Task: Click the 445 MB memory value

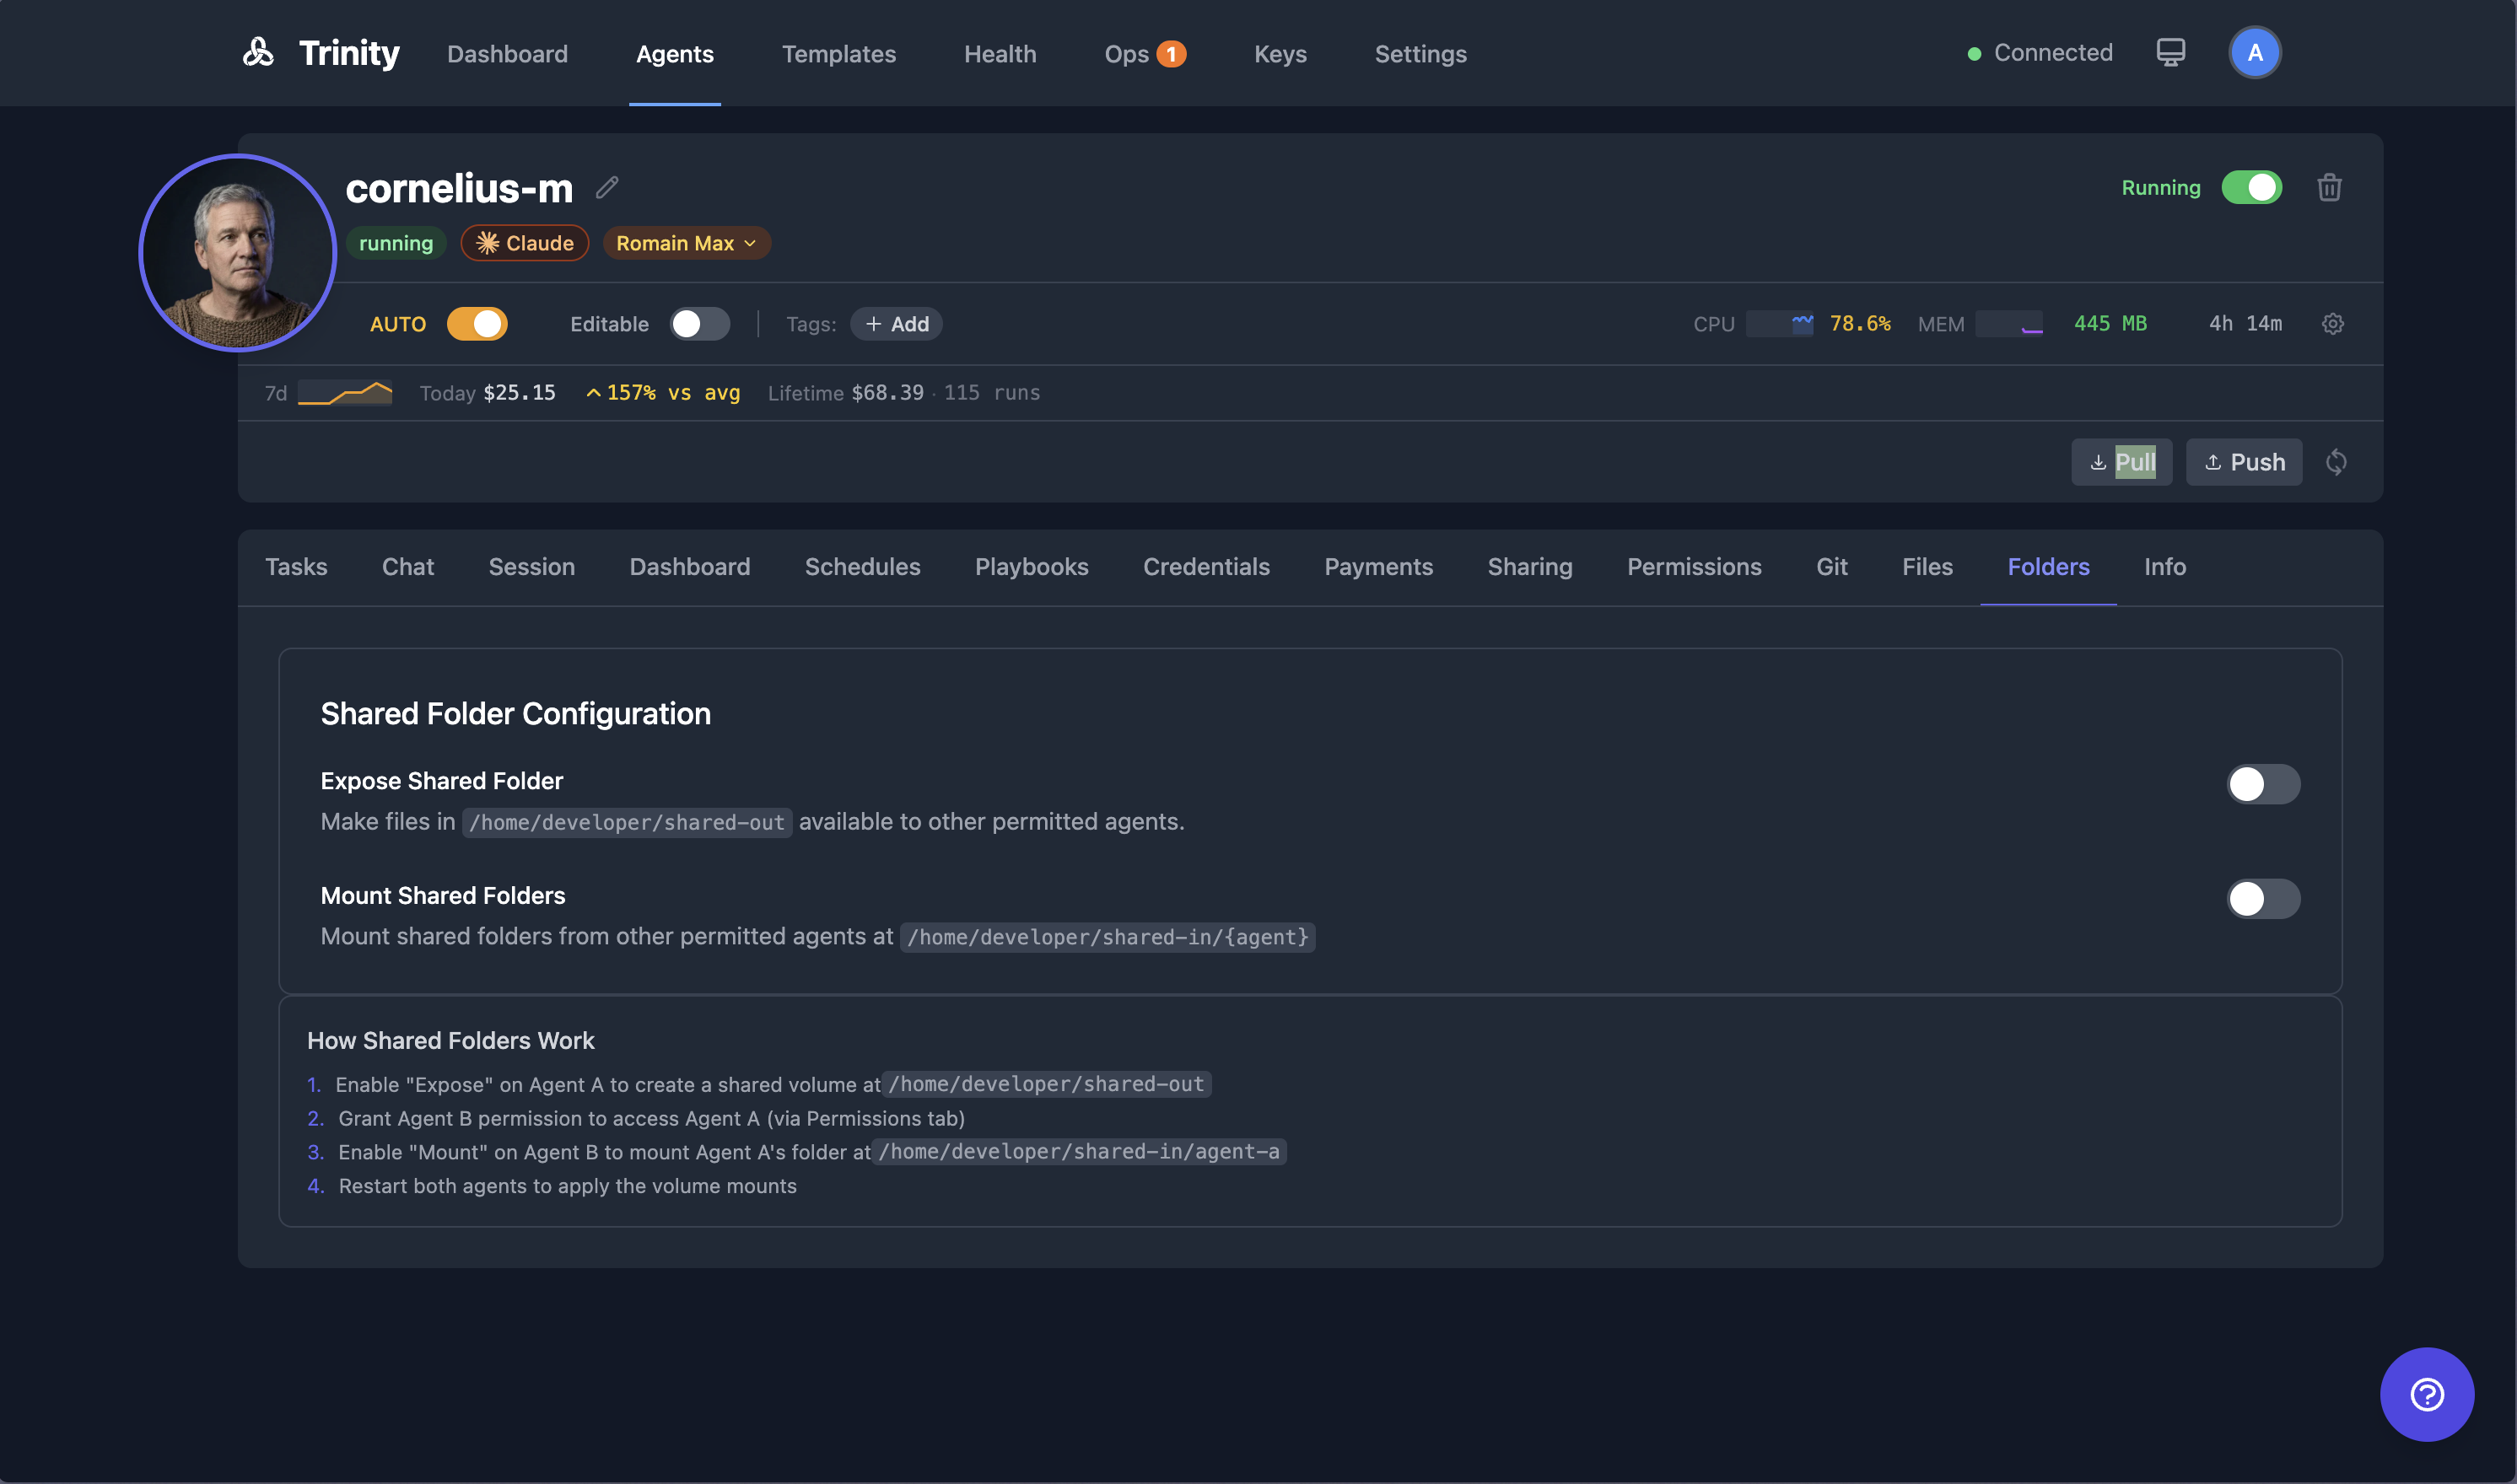Action: coord(2110,324)
